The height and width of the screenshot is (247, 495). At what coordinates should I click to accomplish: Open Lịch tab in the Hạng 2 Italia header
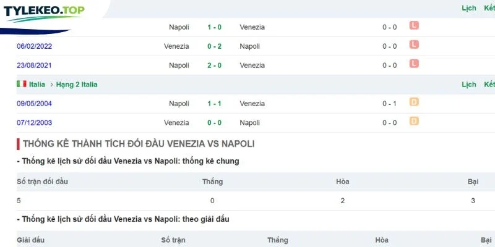point(469,85)
